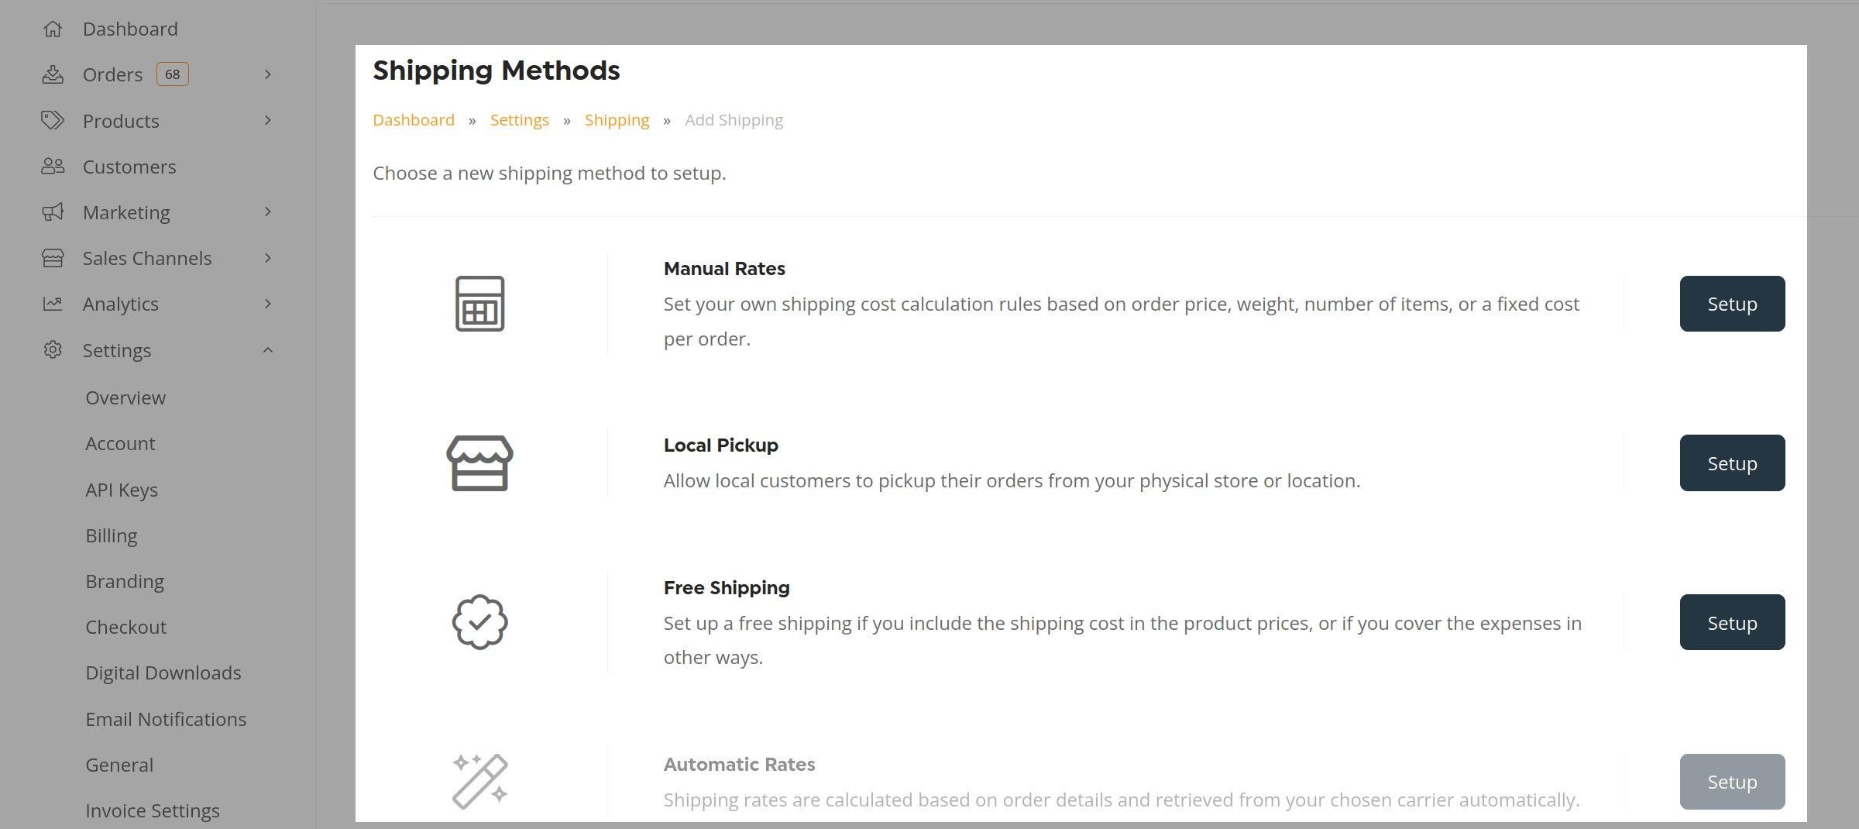The image size is (1859, 829).
Task: Expand the Products submenu chevron
Action: (268, 120)
